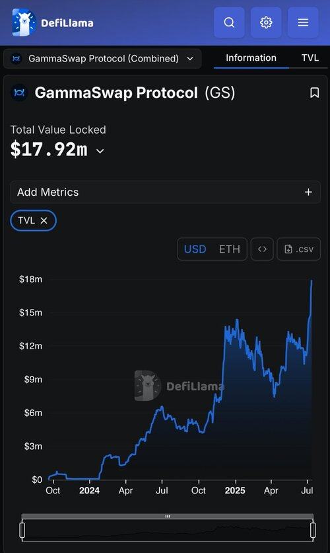The image size is (330, 553).
Task: Remove the TVL metric chip
Action: tap(44, 220)
